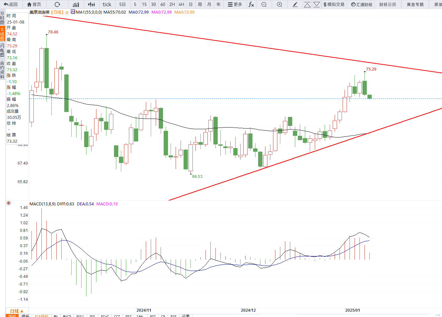The height and width of the screenshot is (317, 442).
Task: Zoom out the chart with the minus magnifier
Action: coord(264,4)
